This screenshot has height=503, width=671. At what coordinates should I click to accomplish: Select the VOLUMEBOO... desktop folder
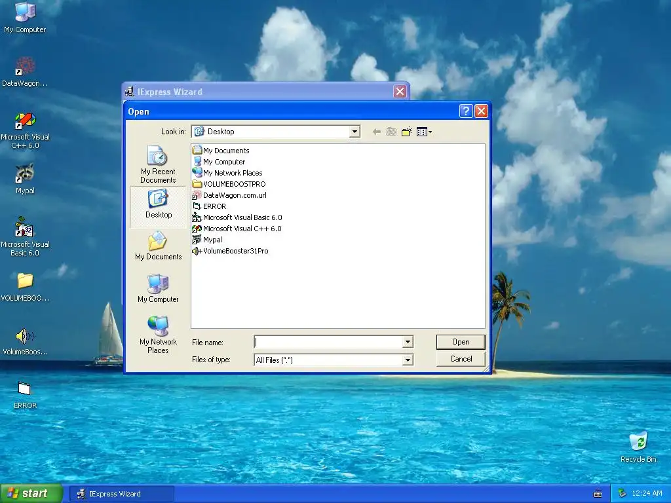pyautogui.click(x=25, y=287)
